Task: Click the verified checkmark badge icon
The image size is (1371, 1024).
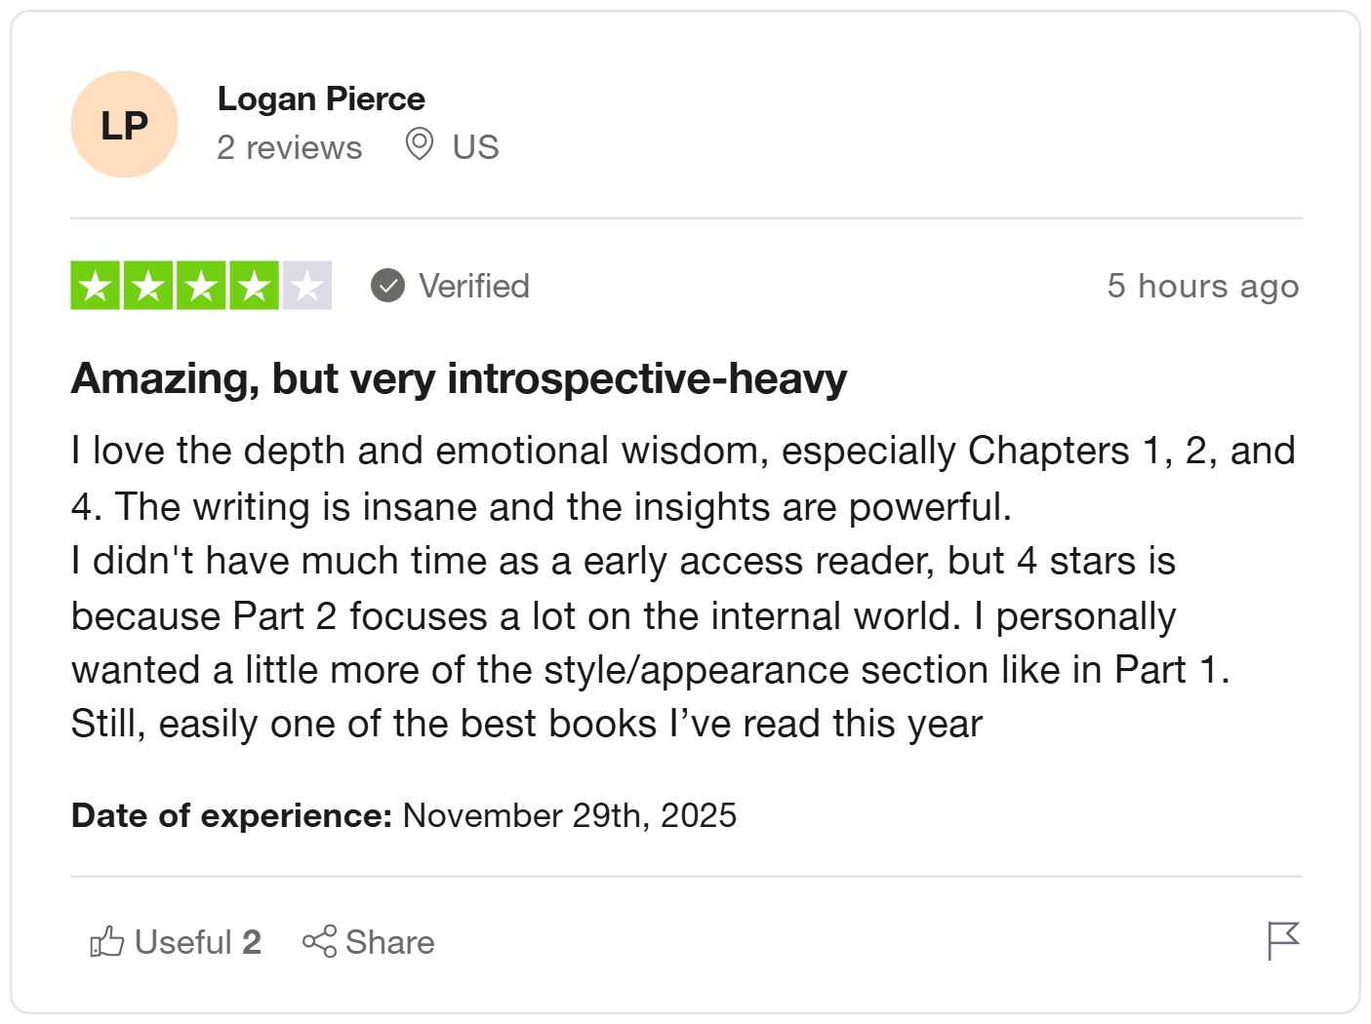Action: (x=387, y=286)
